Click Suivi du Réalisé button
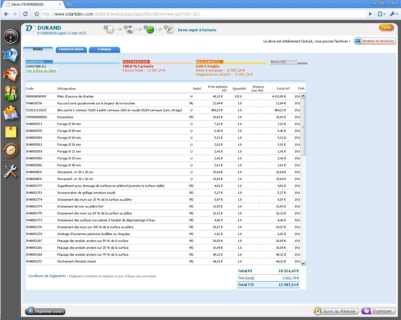 (x=336, y=311)
